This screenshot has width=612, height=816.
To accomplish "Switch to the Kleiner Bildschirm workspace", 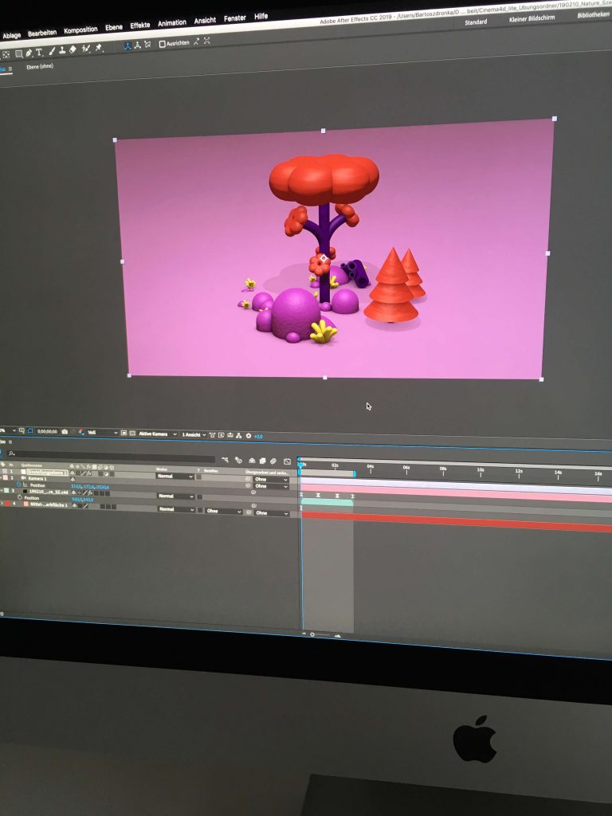I will point(531,18).
